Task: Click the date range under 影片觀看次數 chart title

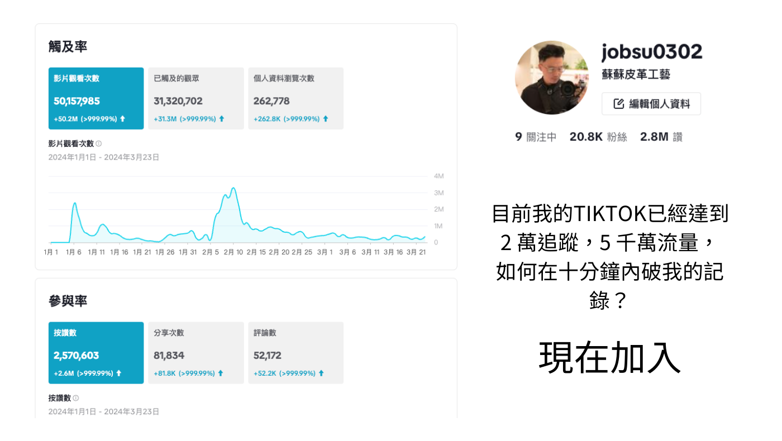Action: coord(104,157)
